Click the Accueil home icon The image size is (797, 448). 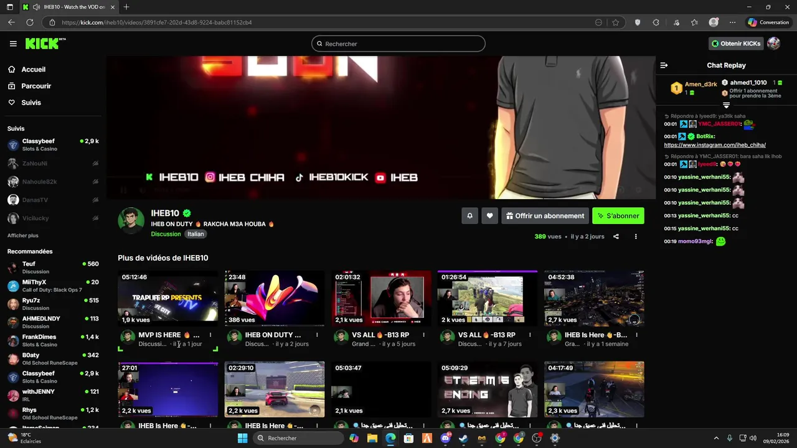(12, 70)
